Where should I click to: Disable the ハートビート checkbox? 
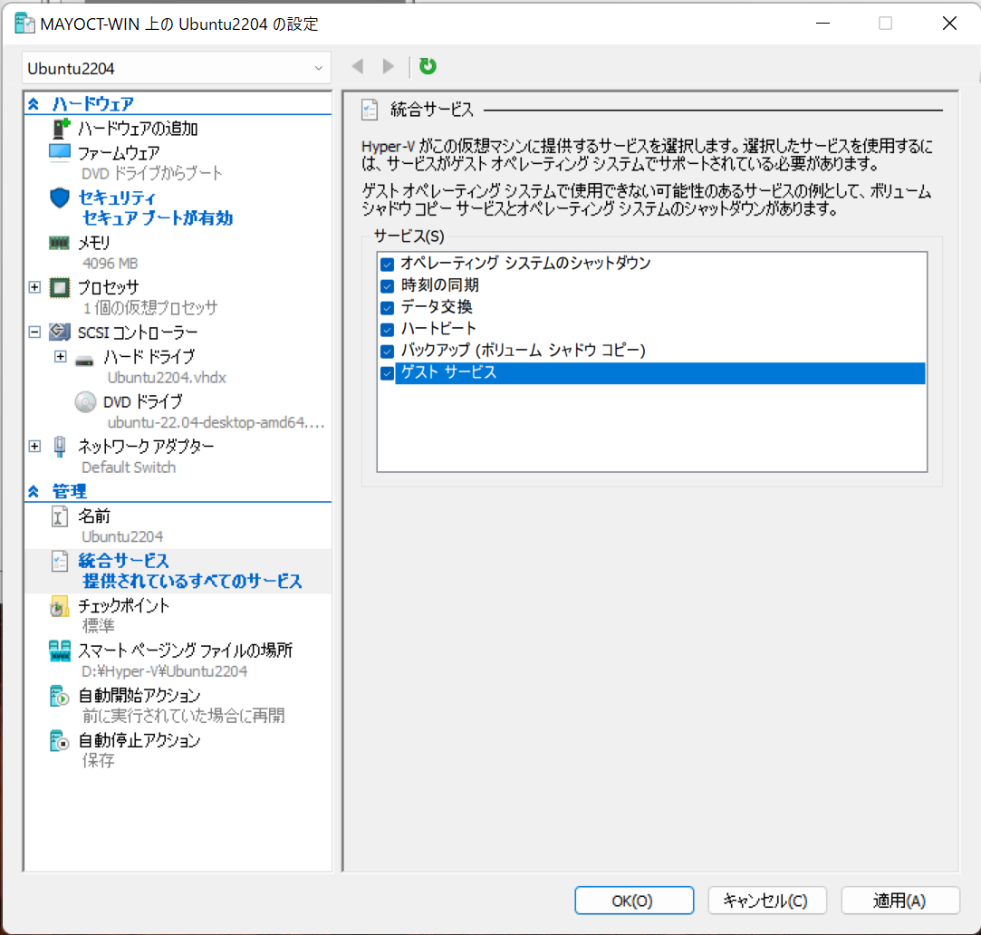point(388,329)
